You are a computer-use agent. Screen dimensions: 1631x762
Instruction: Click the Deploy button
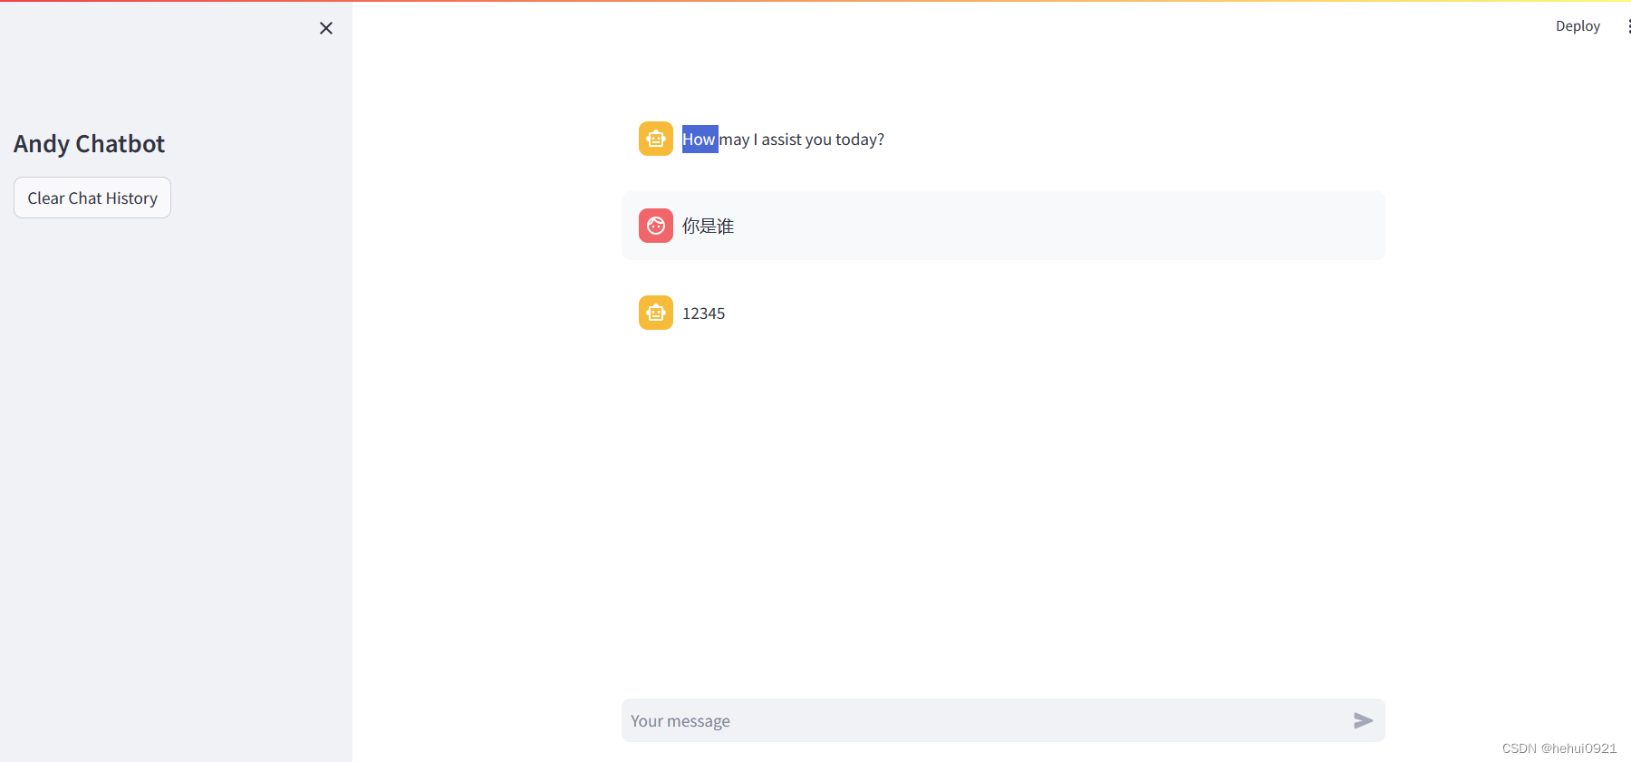click(x=1577, y=25)
